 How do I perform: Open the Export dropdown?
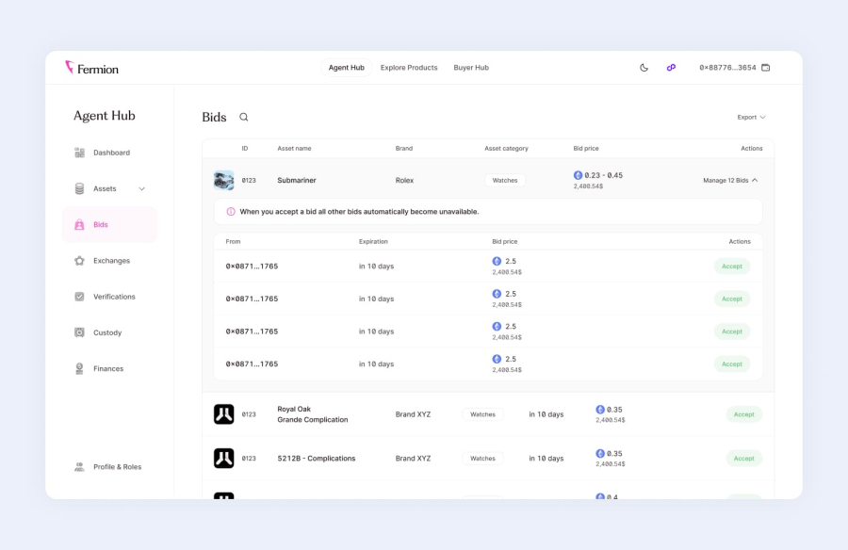tap(751, 117)
